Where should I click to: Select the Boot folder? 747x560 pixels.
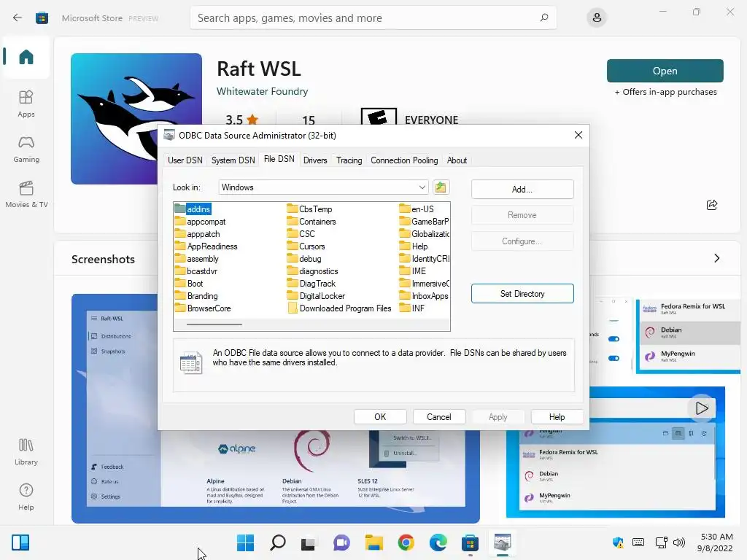tap(189, 284)
